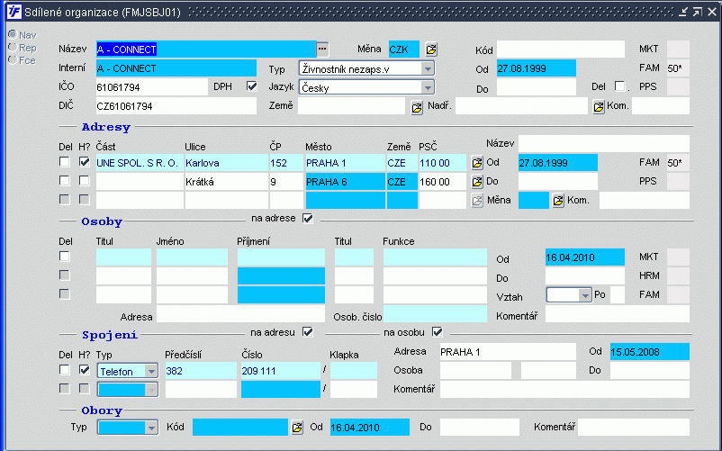Click the IČO field with 61061794
Image resolution: width=722 pixels, height=451 pixels.
click(151, 87)
